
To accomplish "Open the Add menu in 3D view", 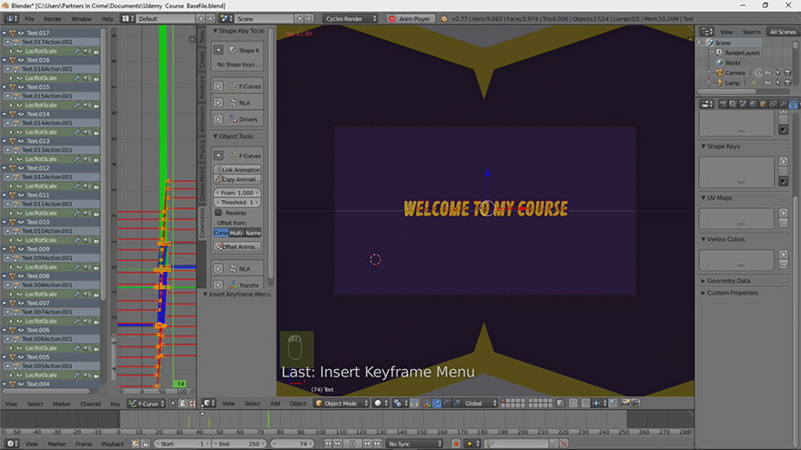I will pos(275,404).
